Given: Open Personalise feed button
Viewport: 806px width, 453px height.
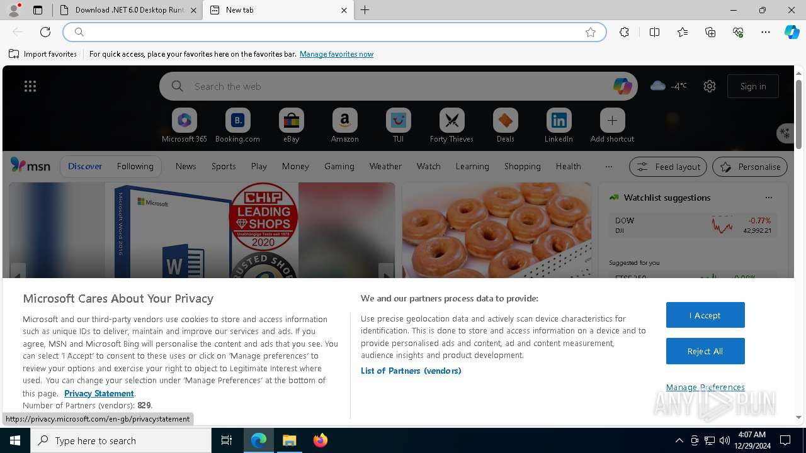Looking at the screenshot, I should [750, 167].
